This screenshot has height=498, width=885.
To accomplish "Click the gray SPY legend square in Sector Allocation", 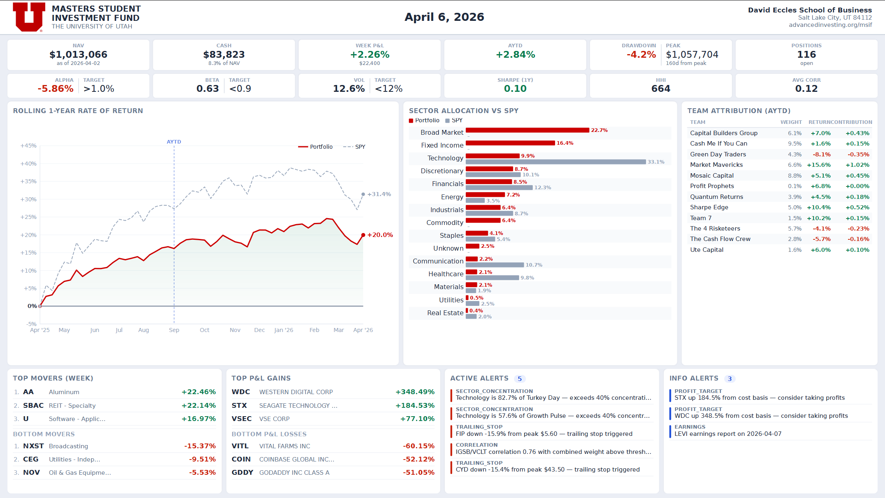I will point(447,121).
